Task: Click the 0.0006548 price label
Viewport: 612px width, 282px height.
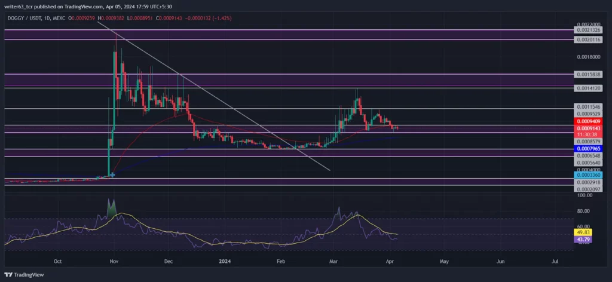Action: tap(587, 155)
